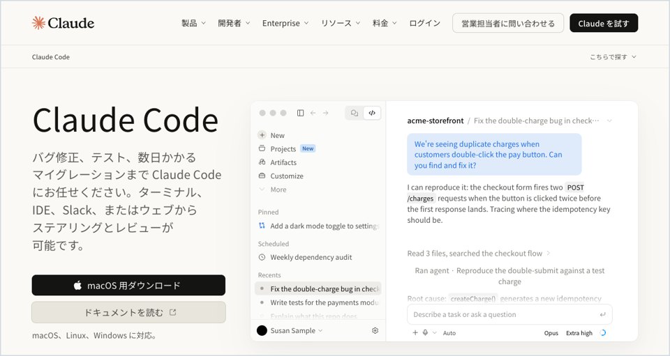Image resolution: width=670 pixels, height=356 pixels.
Task: Click the Customize toolbox icon
Action: click(262, 176)
